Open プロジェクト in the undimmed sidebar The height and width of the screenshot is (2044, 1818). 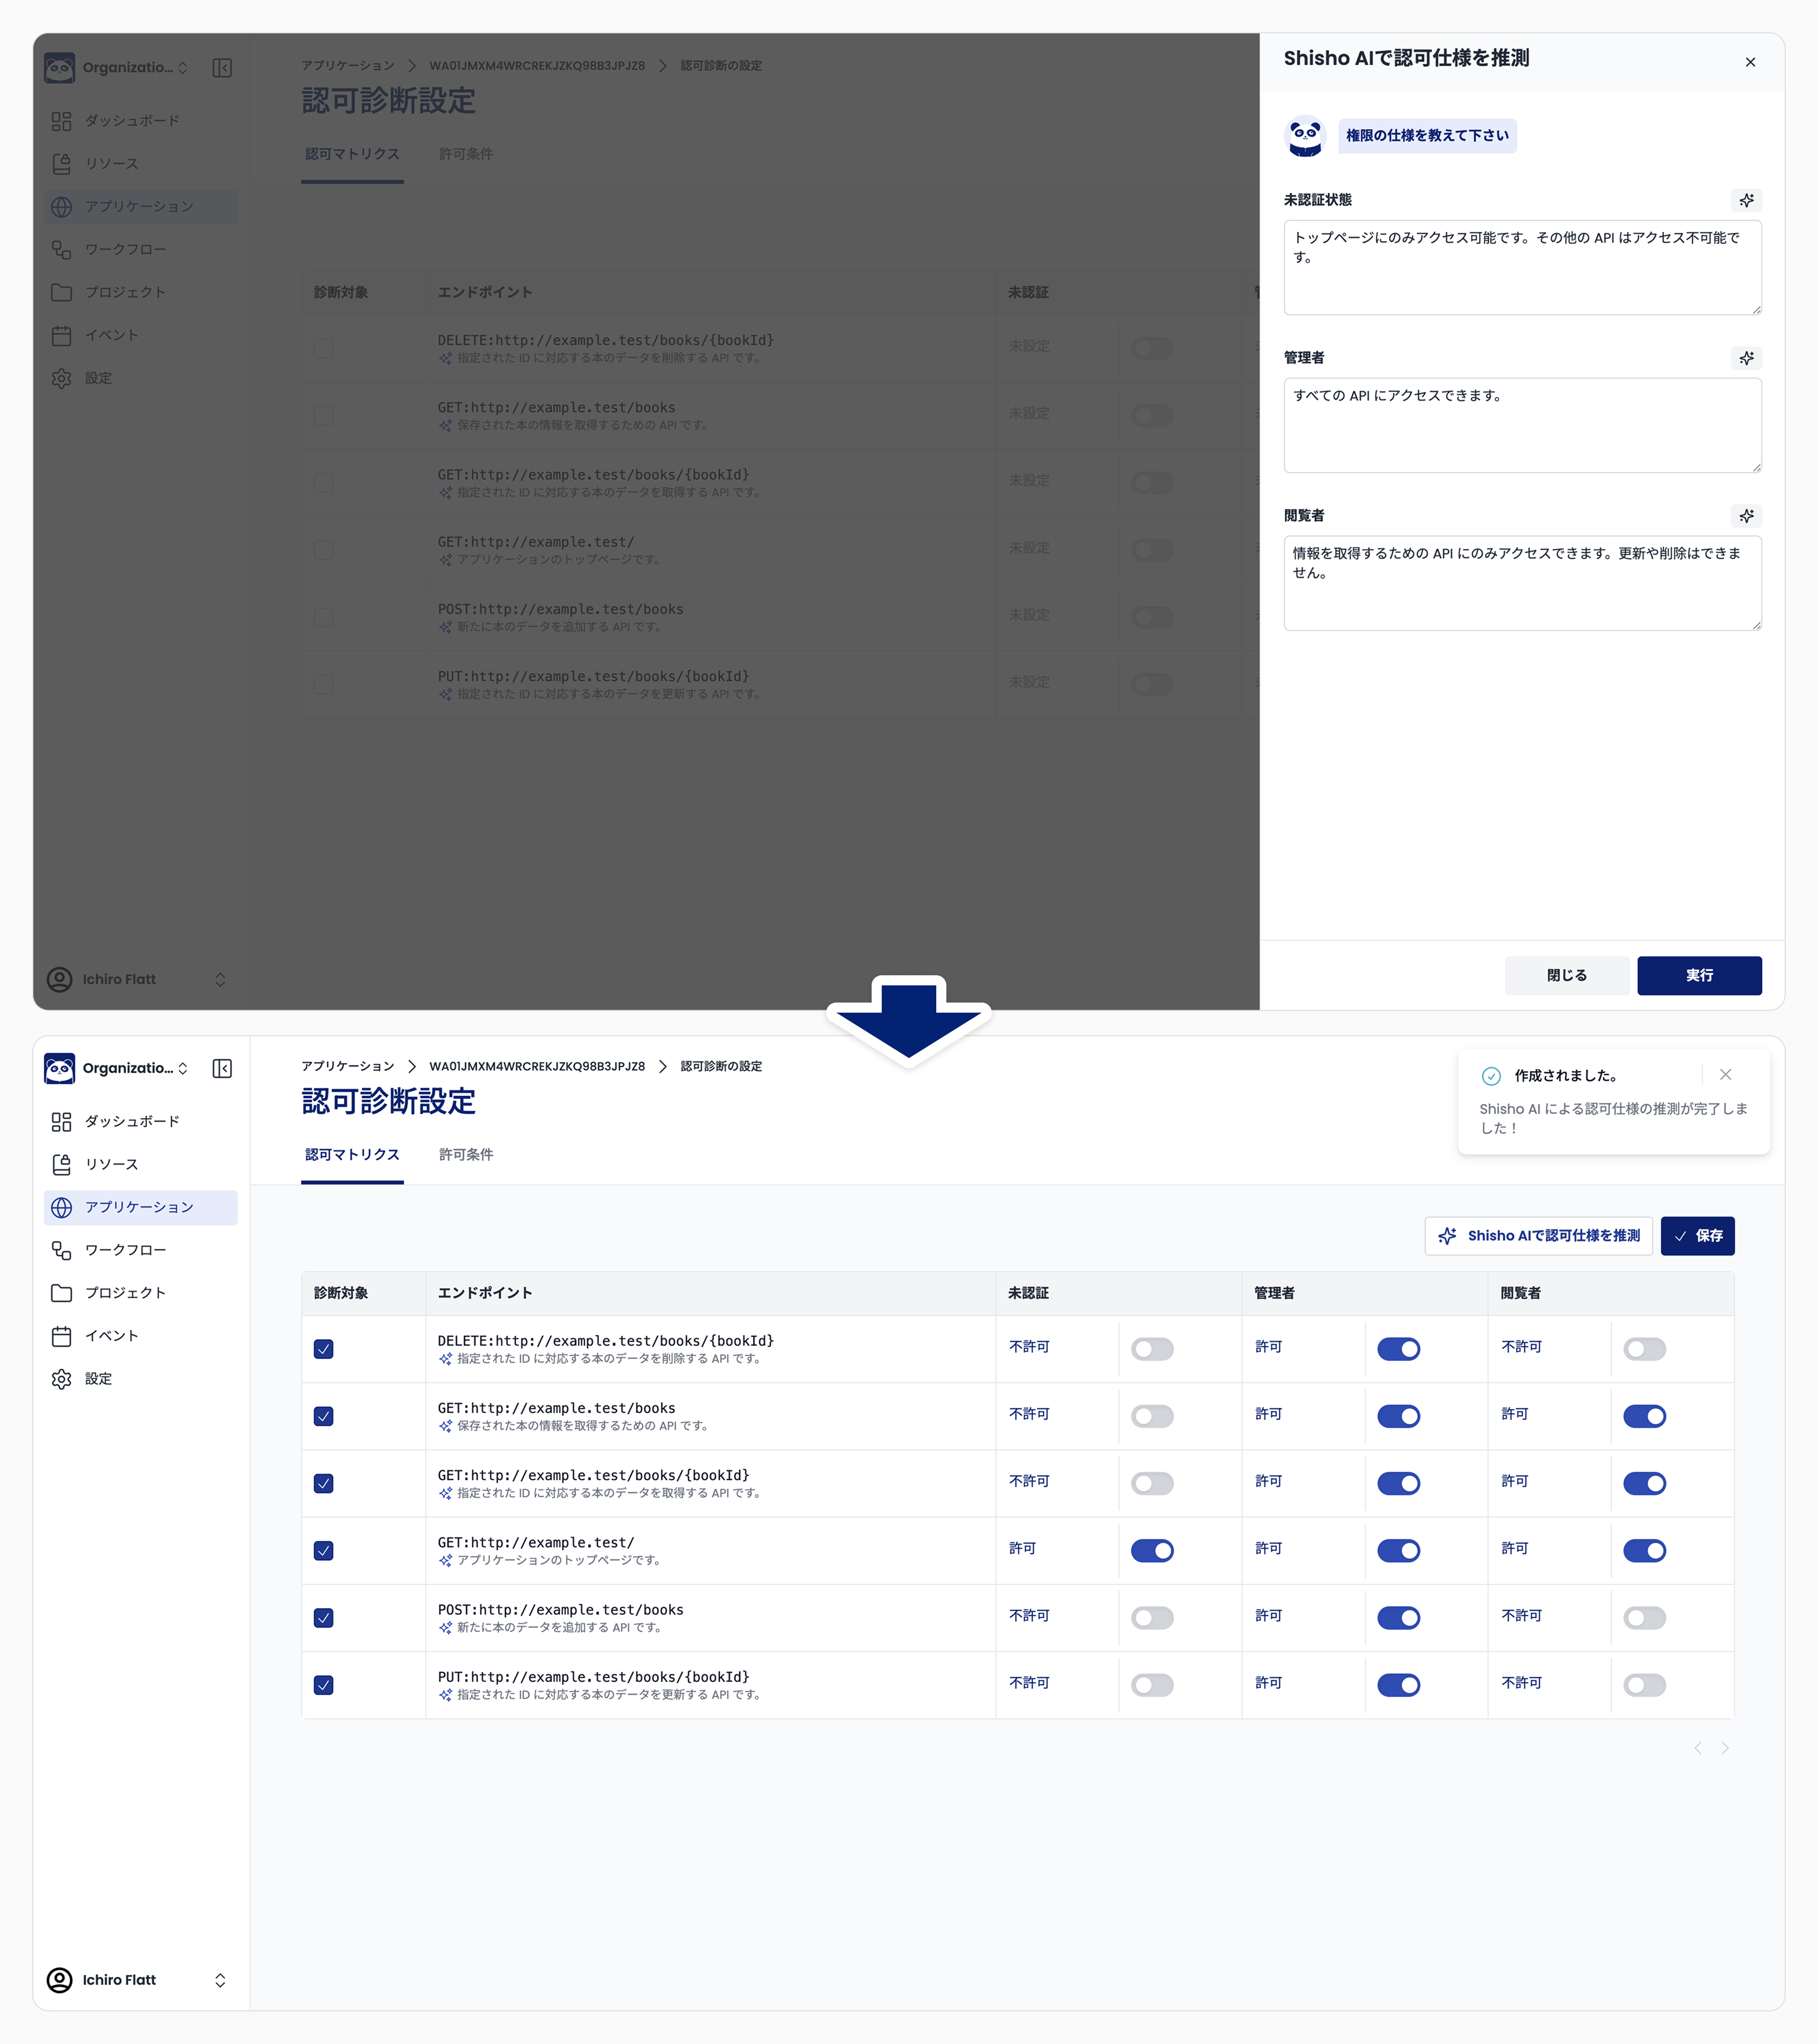141,1293
